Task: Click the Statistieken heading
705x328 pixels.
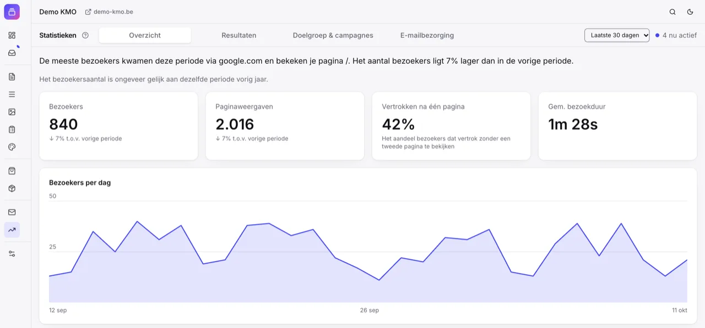Action: pyautogui.click(x=58, y=35)
